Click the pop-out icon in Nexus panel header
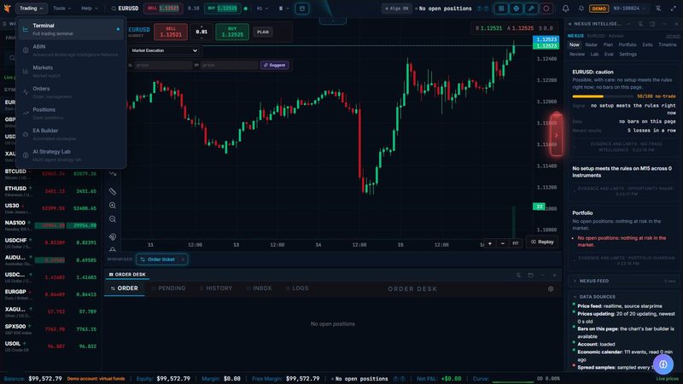Viewport: 683px width, 384px height. (x=652, y=24)
